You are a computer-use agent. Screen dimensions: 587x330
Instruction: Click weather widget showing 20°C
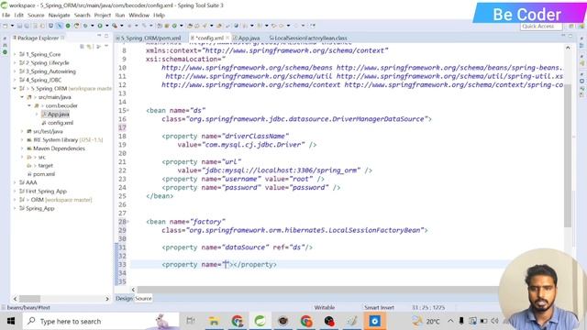(426, 321)
